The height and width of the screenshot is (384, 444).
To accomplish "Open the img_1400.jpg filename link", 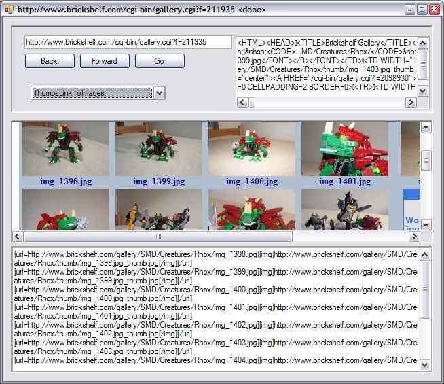I will 251,181.
